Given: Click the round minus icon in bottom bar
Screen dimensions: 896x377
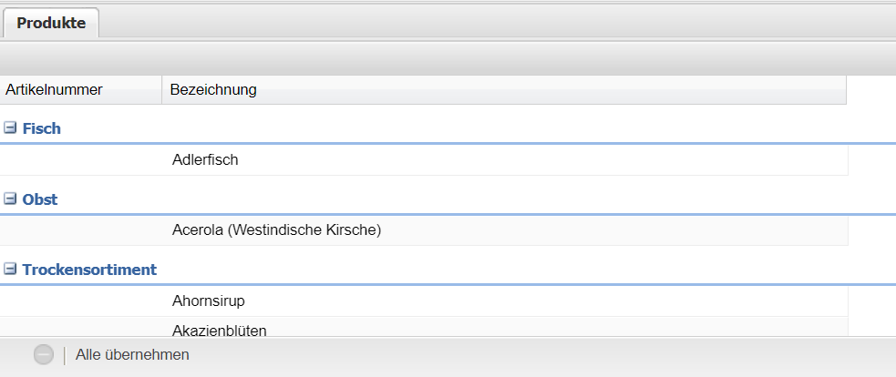Looking at the screenshot, I should tap(44, 355).
